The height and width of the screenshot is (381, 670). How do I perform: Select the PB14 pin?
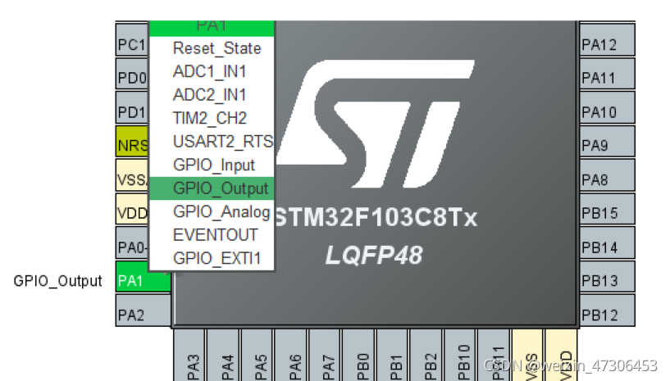[x=607, y=243]
